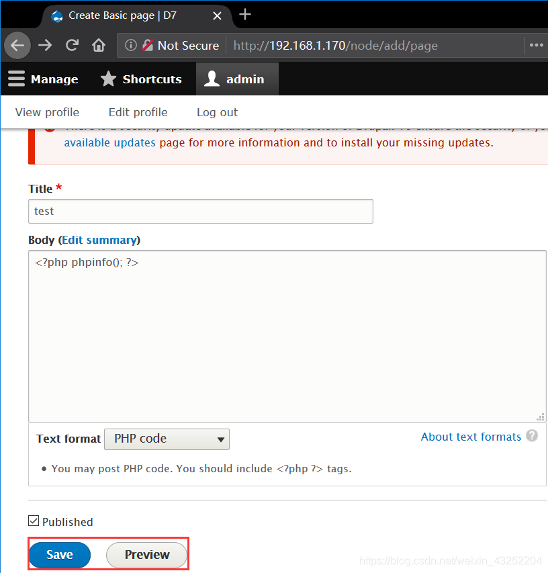Click the 'Not Secure' label
548x573 pixels.
click(x=188, y=46)
